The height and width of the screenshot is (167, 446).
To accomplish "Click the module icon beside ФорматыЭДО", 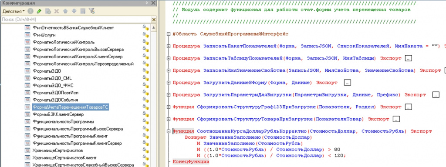I will click(27, 71).
